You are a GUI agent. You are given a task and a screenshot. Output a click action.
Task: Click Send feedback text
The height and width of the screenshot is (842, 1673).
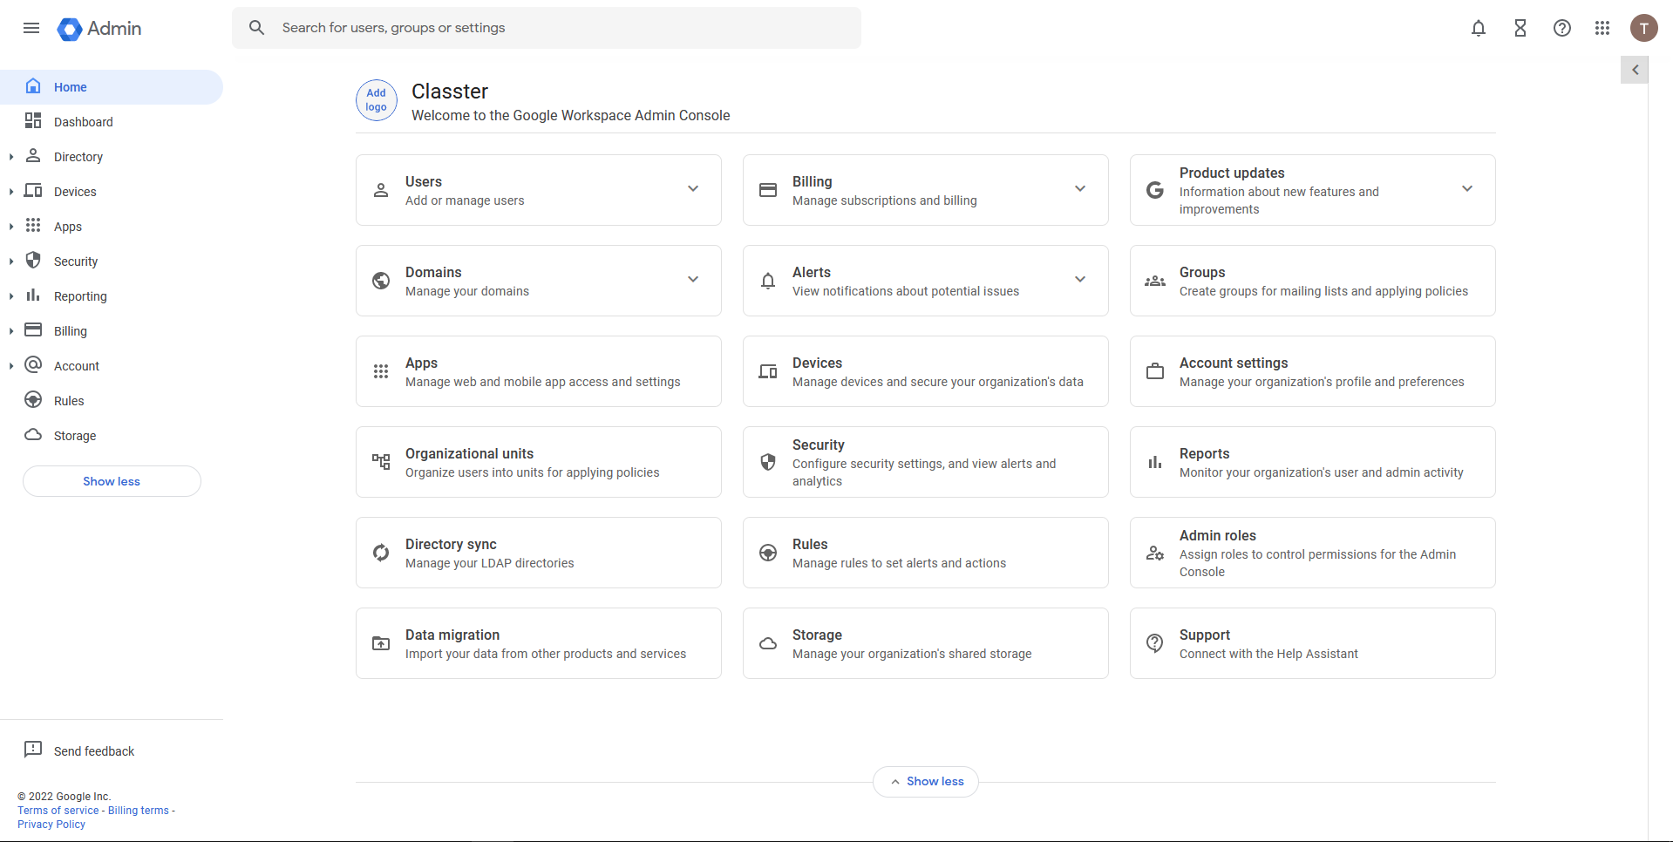tap(94, 751)
